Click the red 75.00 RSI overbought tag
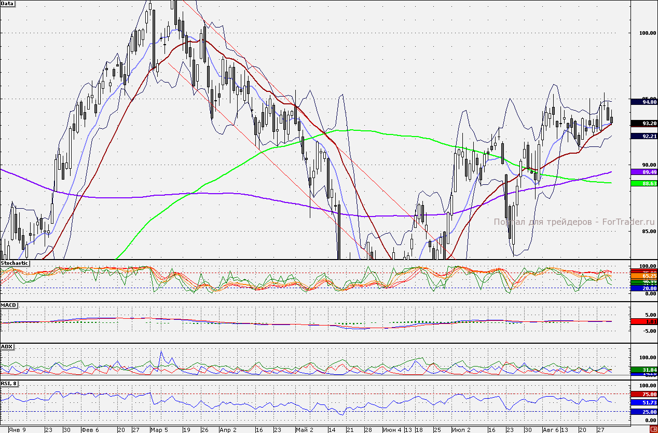 pyautogui.click(x=643, y=395)
